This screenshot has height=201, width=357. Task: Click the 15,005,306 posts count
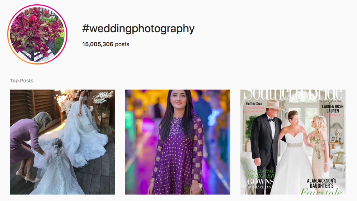coord(105,44)
